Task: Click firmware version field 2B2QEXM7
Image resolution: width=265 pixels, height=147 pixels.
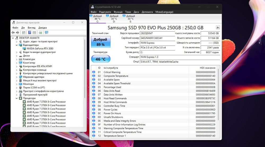Action: tap(157, 33)
